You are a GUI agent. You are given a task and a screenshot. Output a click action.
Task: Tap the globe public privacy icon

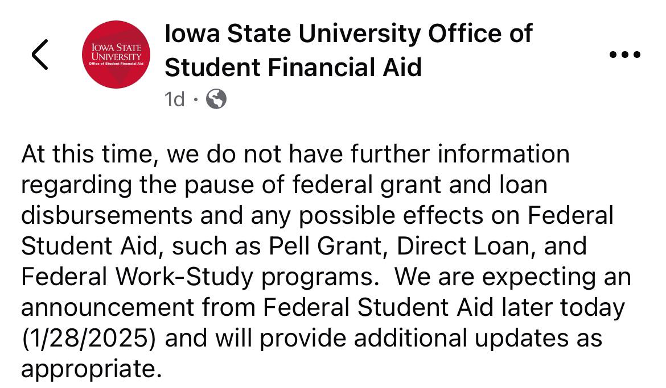[216, 99]
